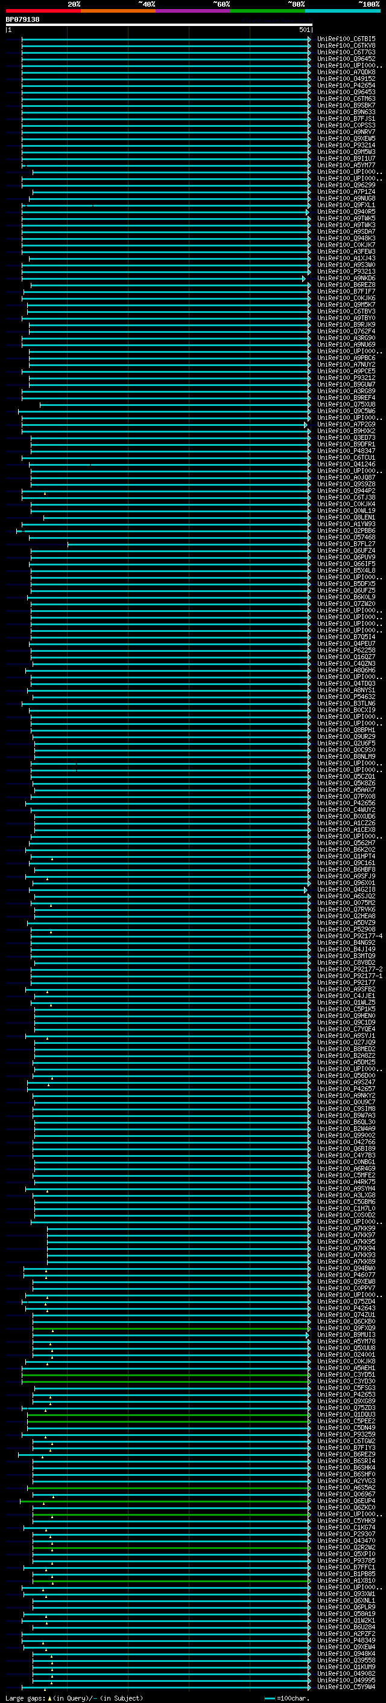Open hit UniRef100_C6TBI5
The image size is (386, 1703).
click(346, 39)
